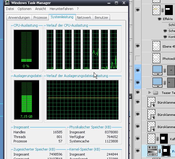Viewport: 175px width, 159px height.
Task: Click the chain link icon on gradient layer
Action: [160, 151]
